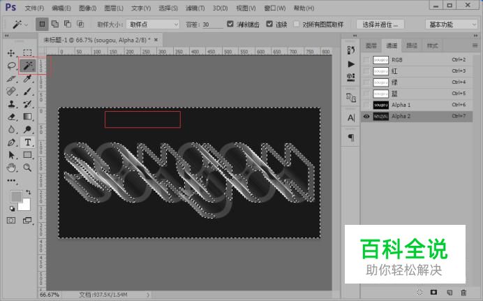The height and width of the screenshot is (301, 483).
Task: Open the History panel icon
Action: 351,50
